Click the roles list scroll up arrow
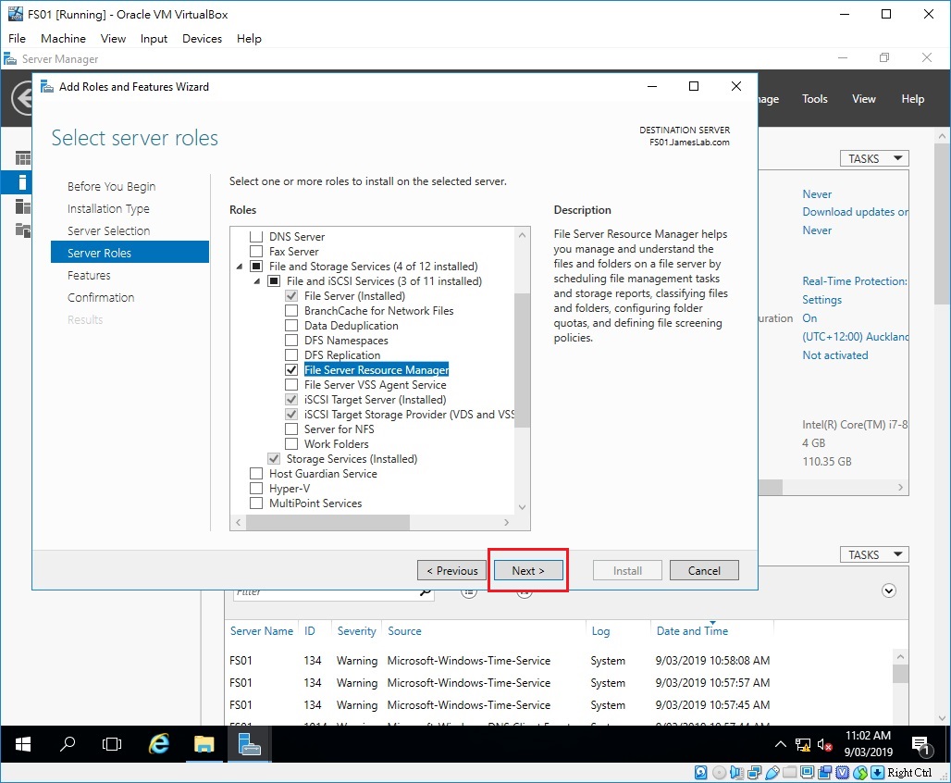 (x=522, y=235)
